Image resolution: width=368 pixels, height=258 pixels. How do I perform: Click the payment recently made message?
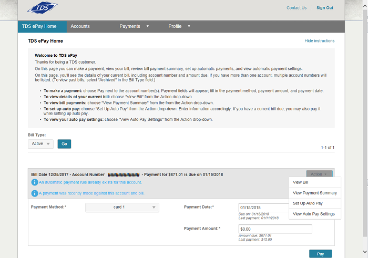(x=91, y=193)
